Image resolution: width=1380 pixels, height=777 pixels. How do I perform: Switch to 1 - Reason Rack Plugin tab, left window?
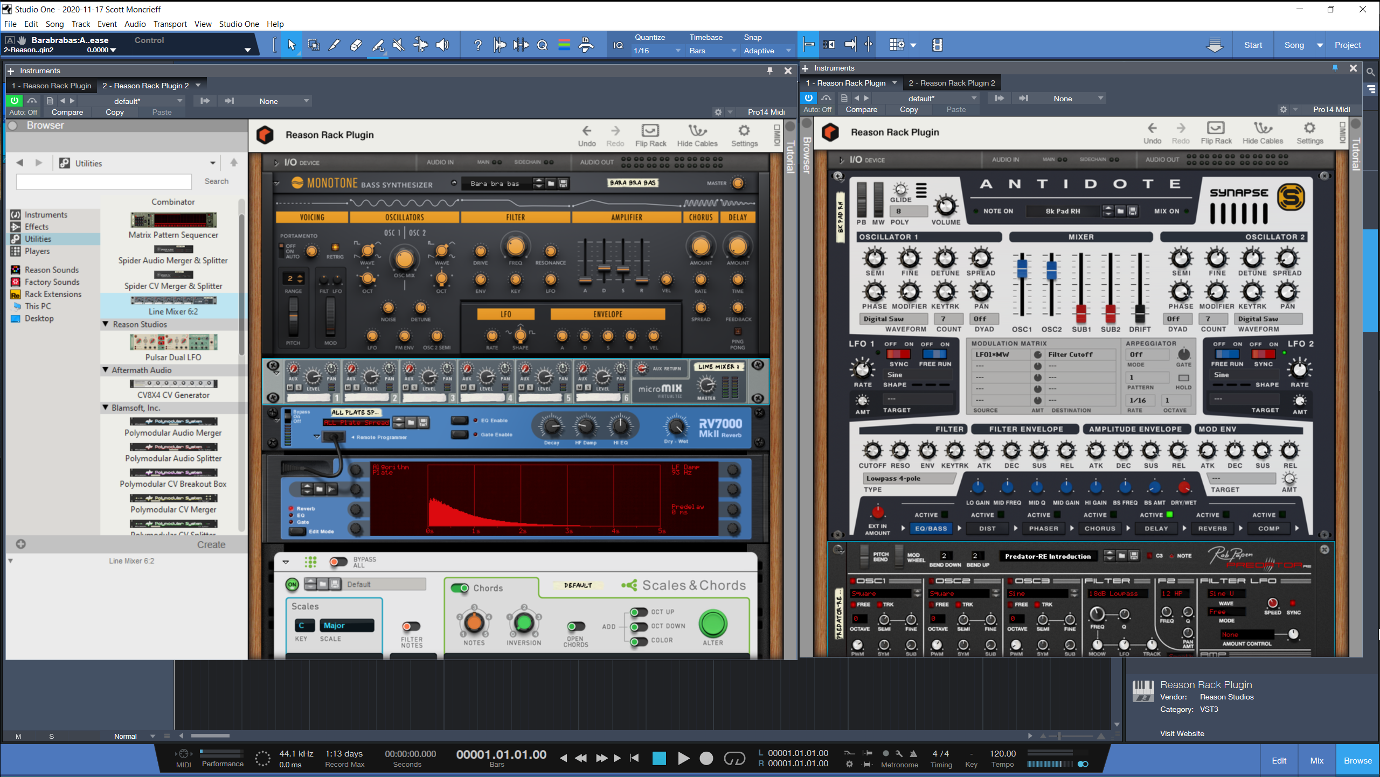[x=52, y=86]
